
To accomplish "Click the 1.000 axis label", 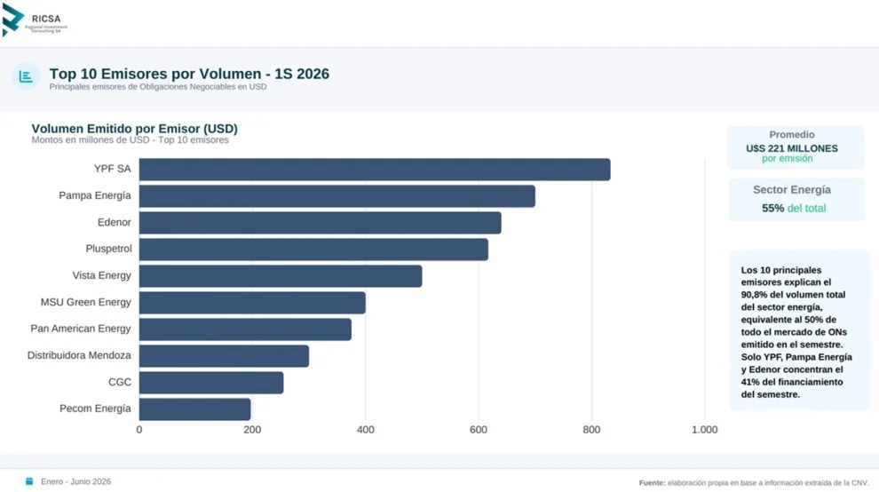I will 704,430.
